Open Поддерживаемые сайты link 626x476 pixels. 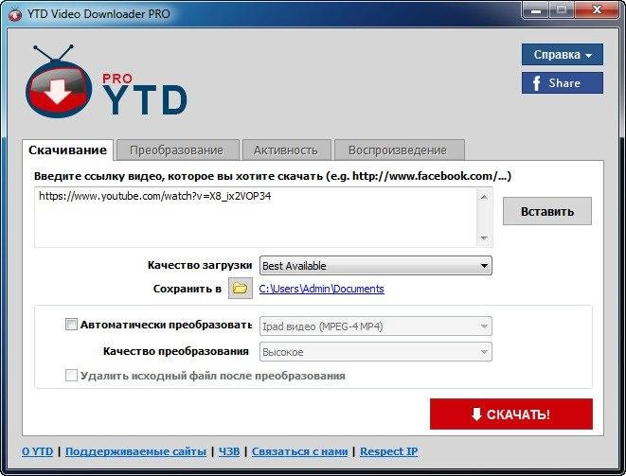click(135, 451)
